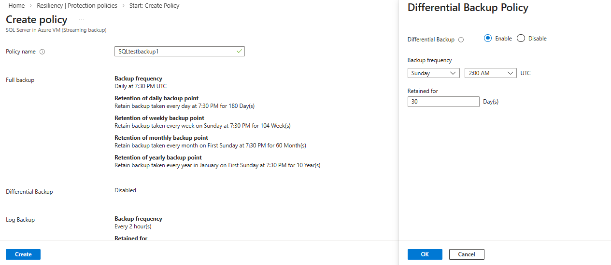Click the Log Backup frequency setting

pyautogui.click(x=138, y=223)
